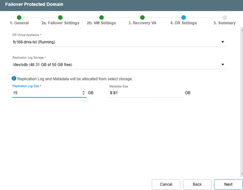Select the '1. General' step label
243x190 pixels.
tap(19, 23)
